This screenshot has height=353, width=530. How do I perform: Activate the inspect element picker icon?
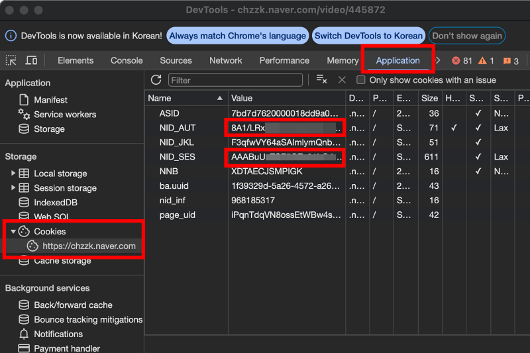11,60
